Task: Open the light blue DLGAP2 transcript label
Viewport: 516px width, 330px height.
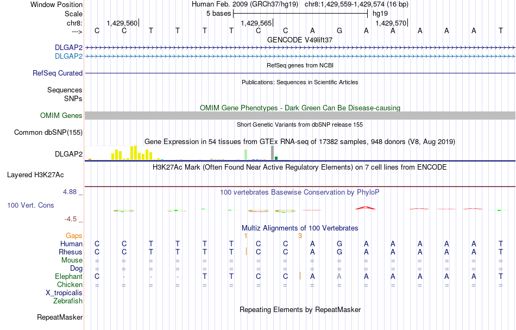Action: coord(69,57)
